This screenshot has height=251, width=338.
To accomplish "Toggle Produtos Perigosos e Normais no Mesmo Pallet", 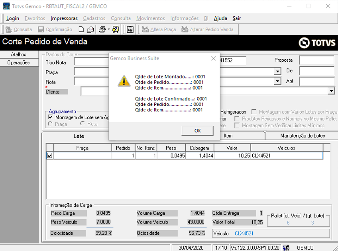I will tap(237, 119).
